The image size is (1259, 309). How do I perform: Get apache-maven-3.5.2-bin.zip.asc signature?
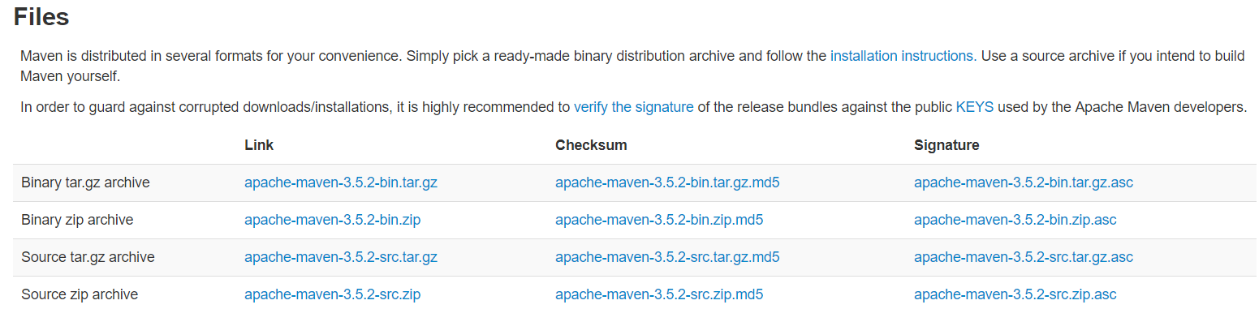(x=1015, y=220)
